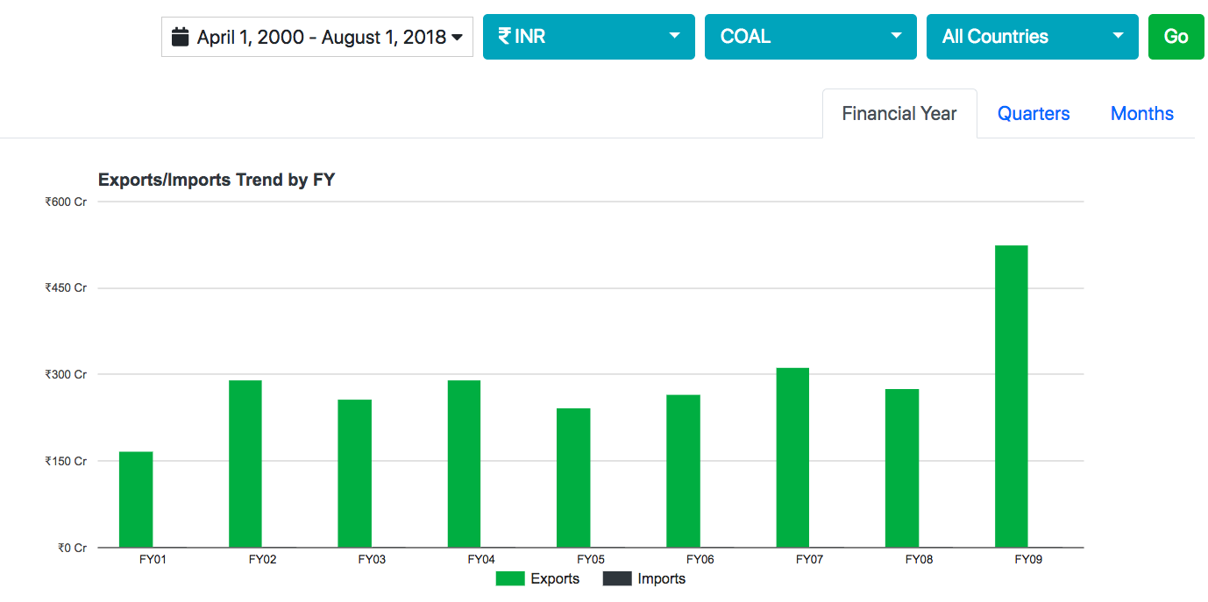1208x602 pixels.
Task: Click the green Exports legend swatch
Action: [x=510, y=579]
